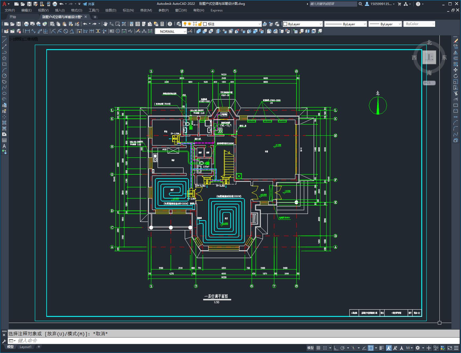
Task: Expand the 标注 layer dropdown
Action: click(260, 24)
